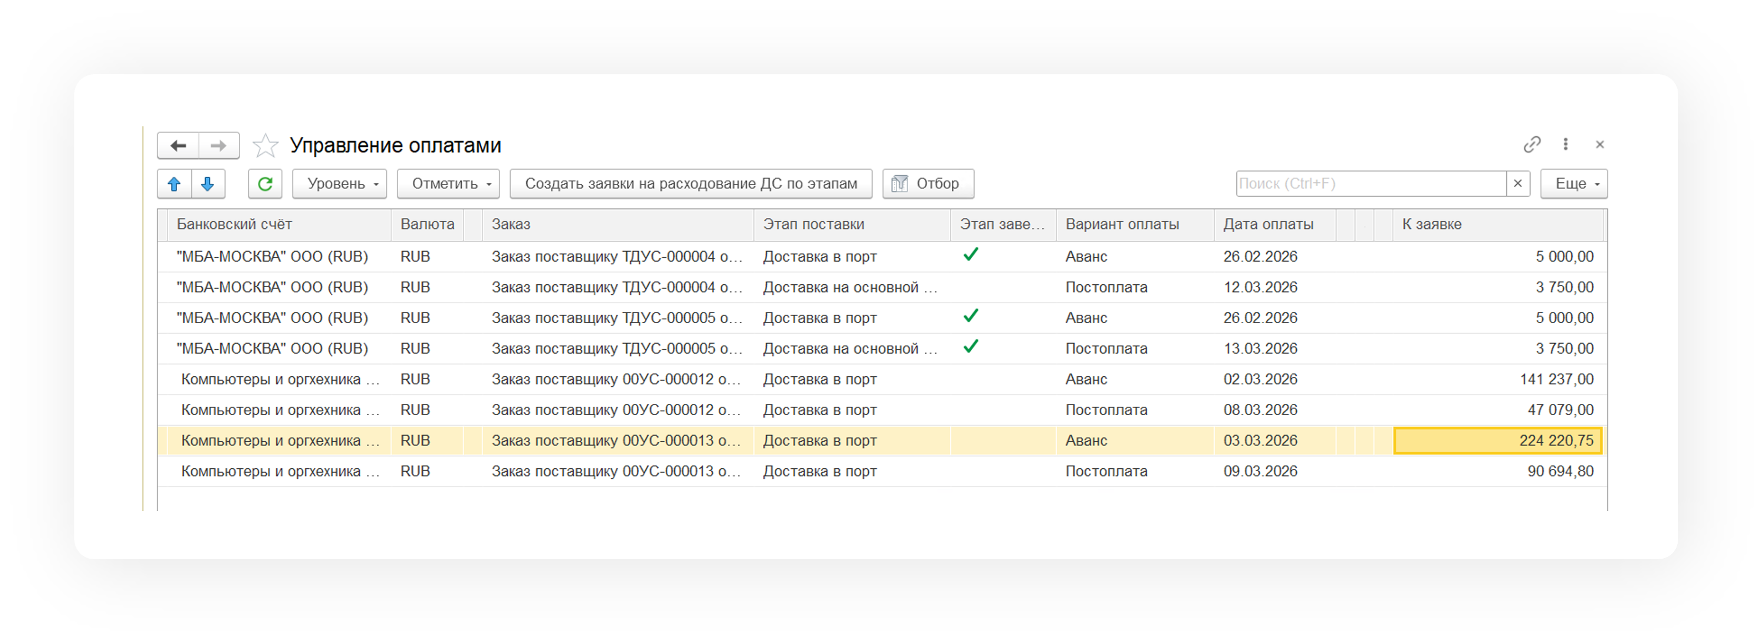Toggle checkmark on ТДУС-000005 Постоплата row
Image resolution: width=1763 pixels, height=644 pixels.
[x=970, y=347]
